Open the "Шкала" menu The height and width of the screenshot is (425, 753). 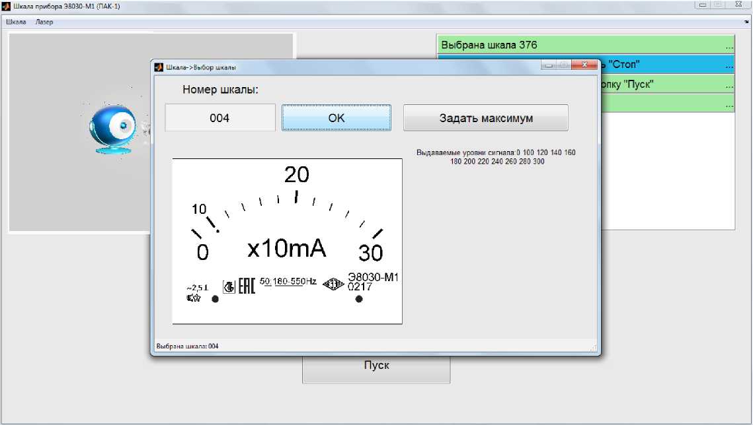16,22
